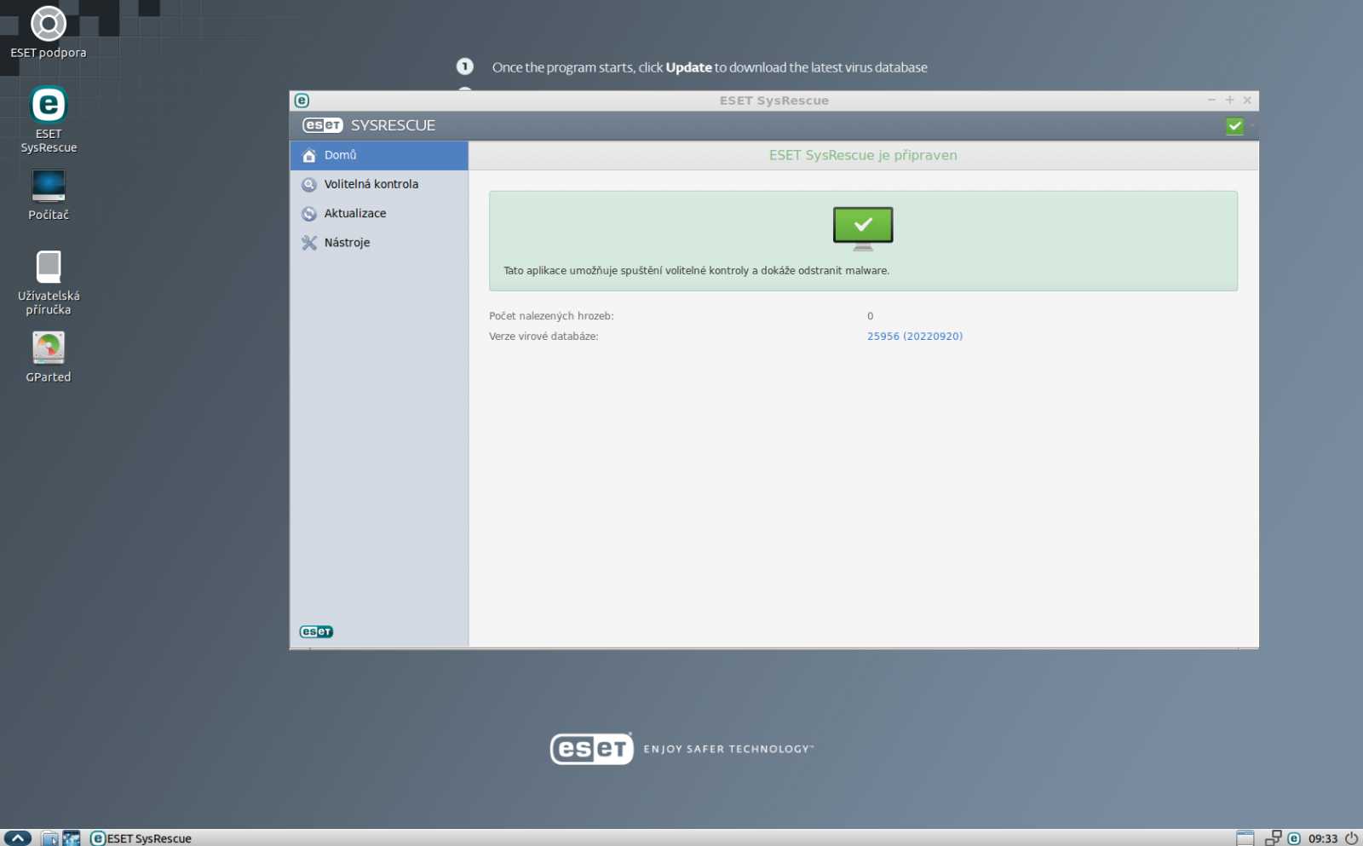1363x846 pixels.
Task: Click virus database version 25956 link
Action: 914,337
